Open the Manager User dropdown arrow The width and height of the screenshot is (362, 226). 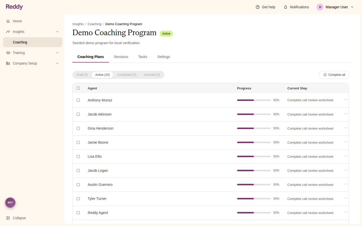pos(352,7)
